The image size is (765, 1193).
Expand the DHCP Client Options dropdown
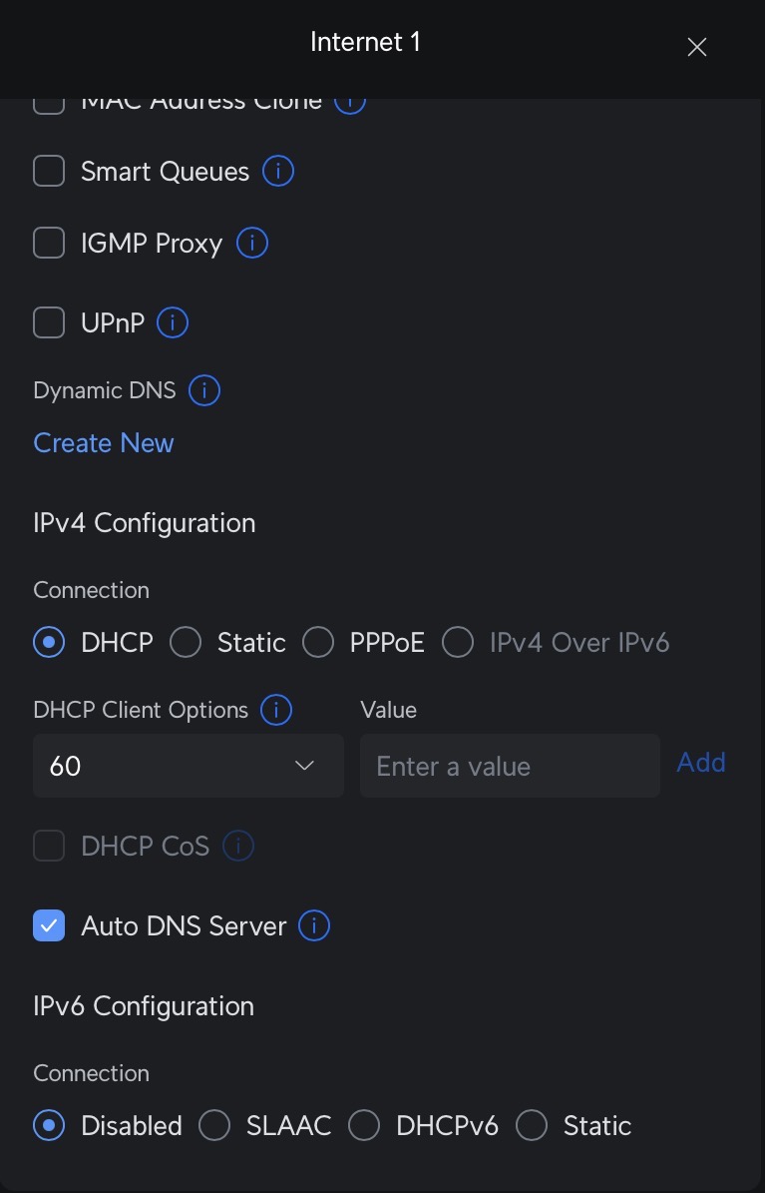tap(189, 766)
